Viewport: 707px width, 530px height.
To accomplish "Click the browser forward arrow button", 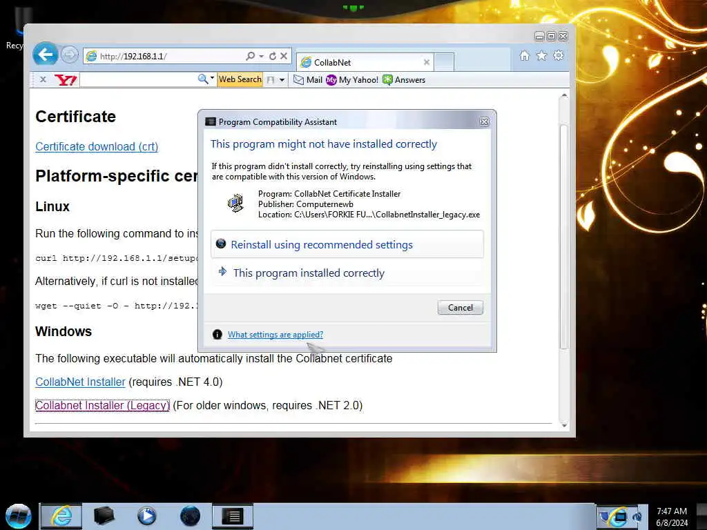I will click(x=70, y=55).
